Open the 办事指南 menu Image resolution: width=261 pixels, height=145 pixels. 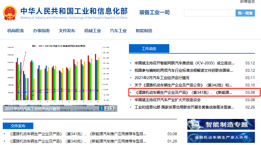41,31
